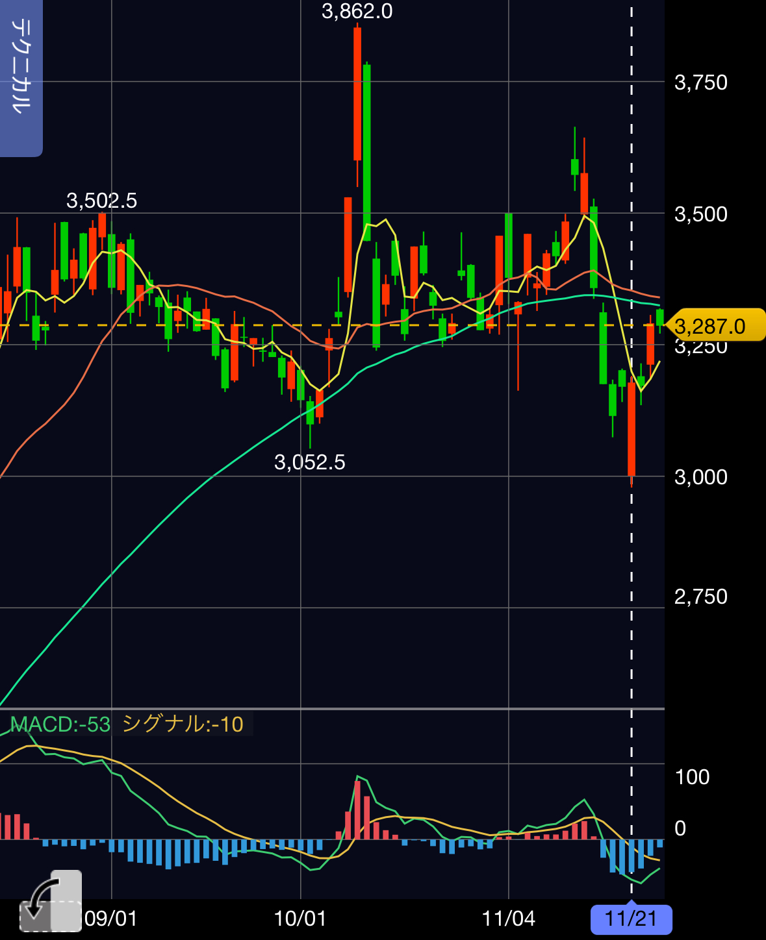Tap the 3,502.5 peak price annotation
The image size is (766, 940).
pyautogui.click(x=101, y=201)
